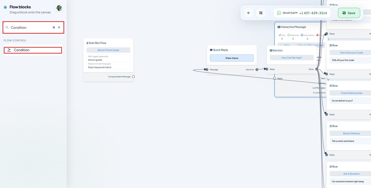Click the speech bubble icon on Quick Reply

tap(211, 50)
